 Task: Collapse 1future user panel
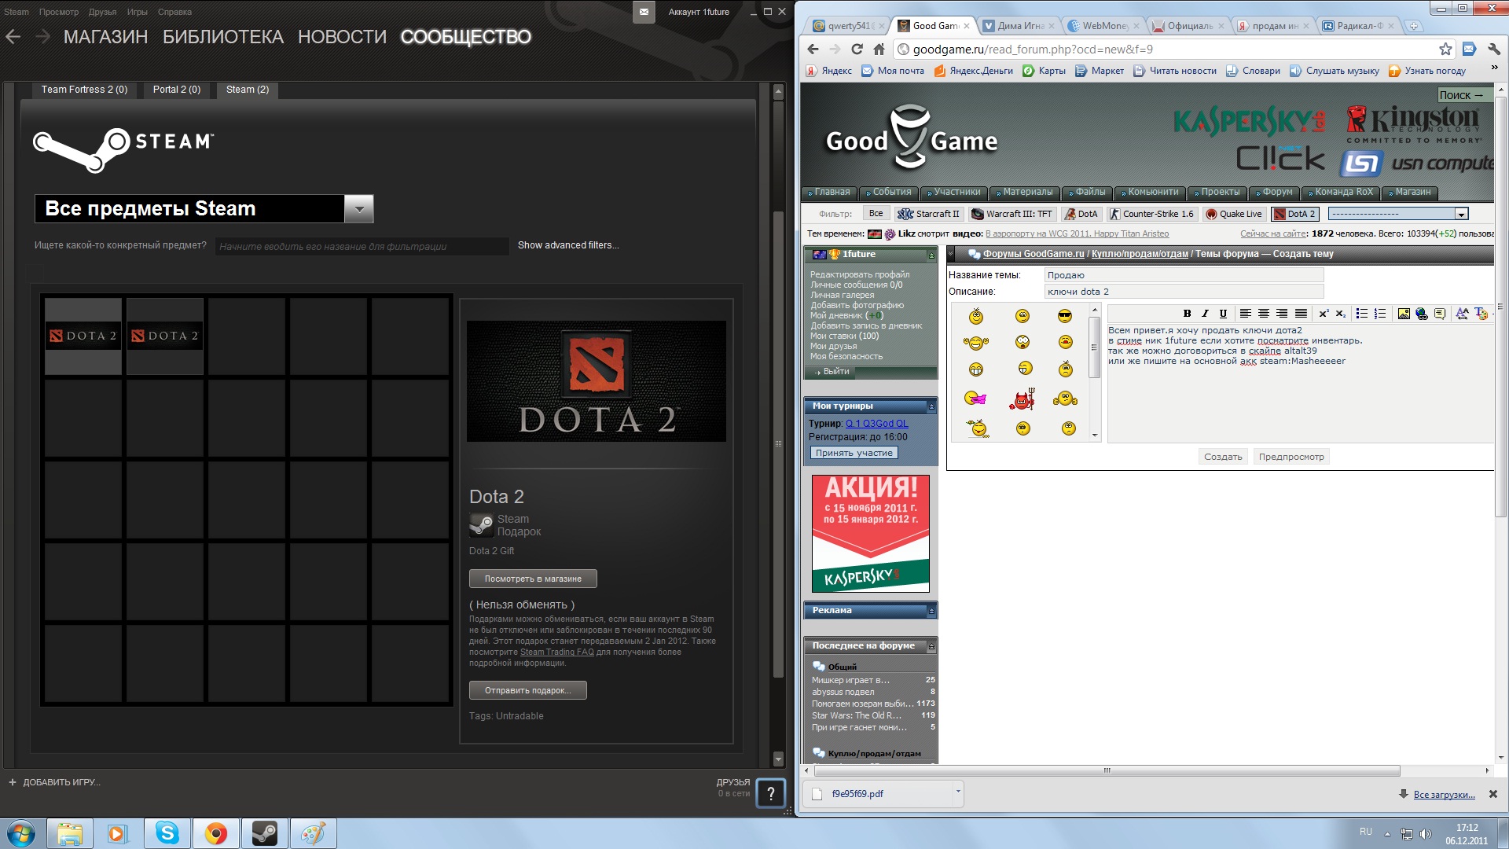(x=931, y=255)
